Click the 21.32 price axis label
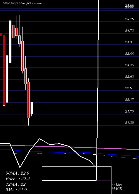Viewport: 139px width, 194px height. 130,123
